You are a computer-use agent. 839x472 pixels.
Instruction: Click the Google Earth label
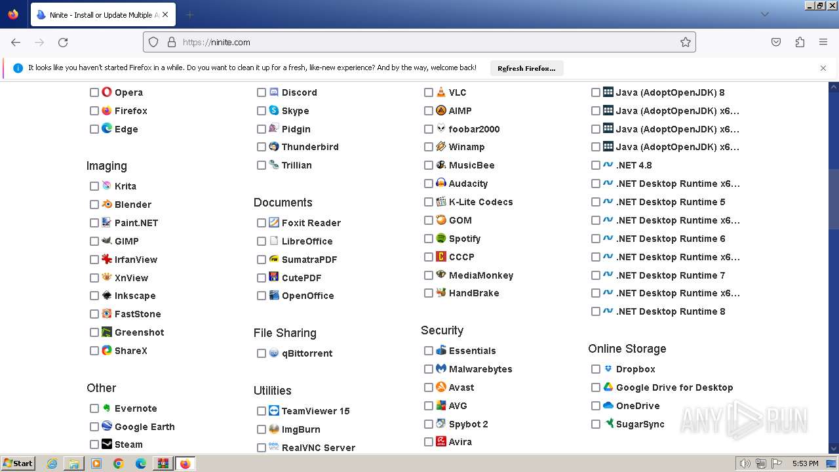(x=145, y=427)
